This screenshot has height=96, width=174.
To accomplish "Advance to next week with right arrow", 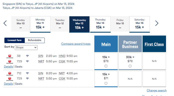I will [156, 23].
